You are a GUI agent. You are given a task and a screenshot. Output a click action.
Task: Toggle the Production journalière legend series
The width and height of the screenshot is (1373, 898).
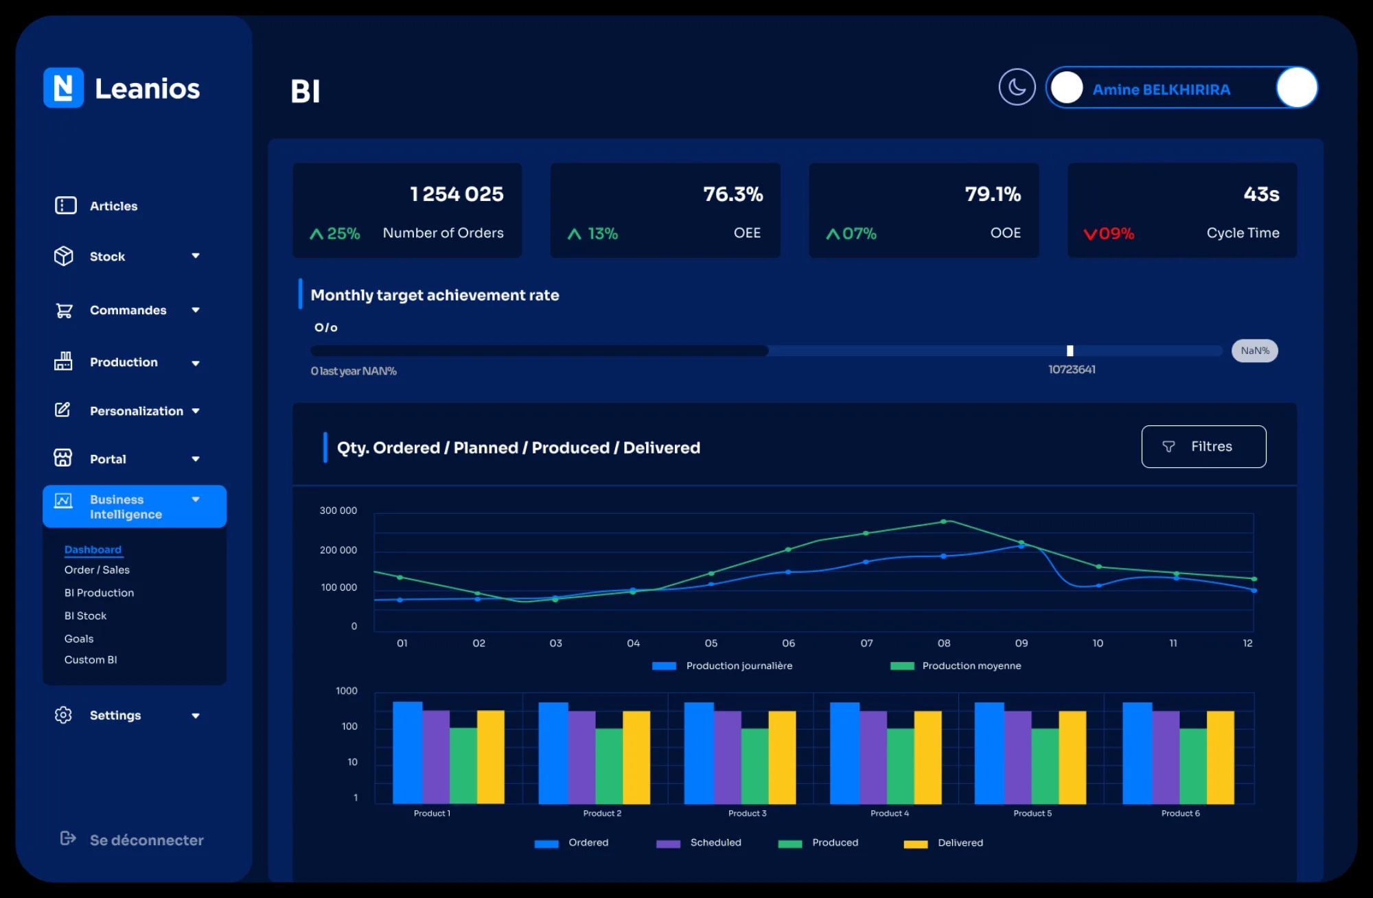click(x=722, y=665)
